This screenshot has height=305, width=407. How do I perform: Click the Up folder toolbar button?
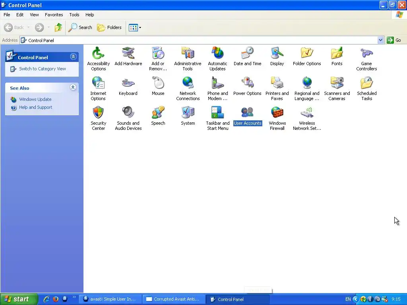point(58,27)
